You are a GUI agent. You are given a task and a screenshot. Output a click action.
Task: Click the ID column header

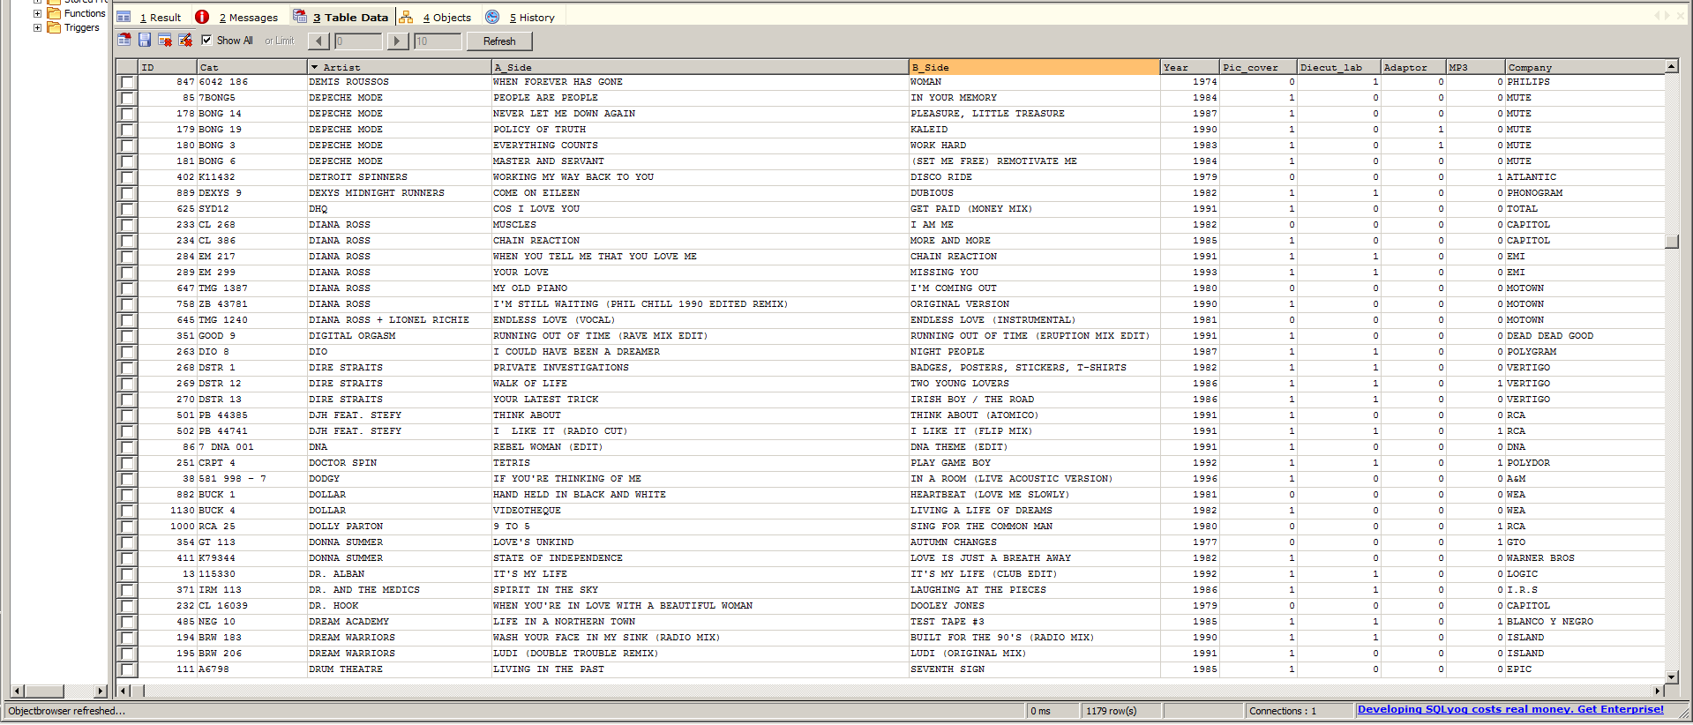pos(168,67)
